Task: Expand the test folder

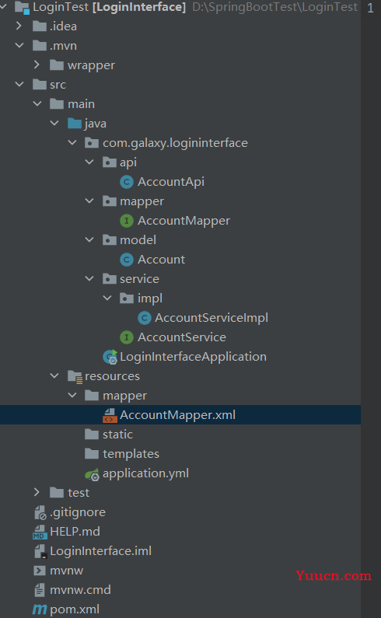Action: point(37,492)
